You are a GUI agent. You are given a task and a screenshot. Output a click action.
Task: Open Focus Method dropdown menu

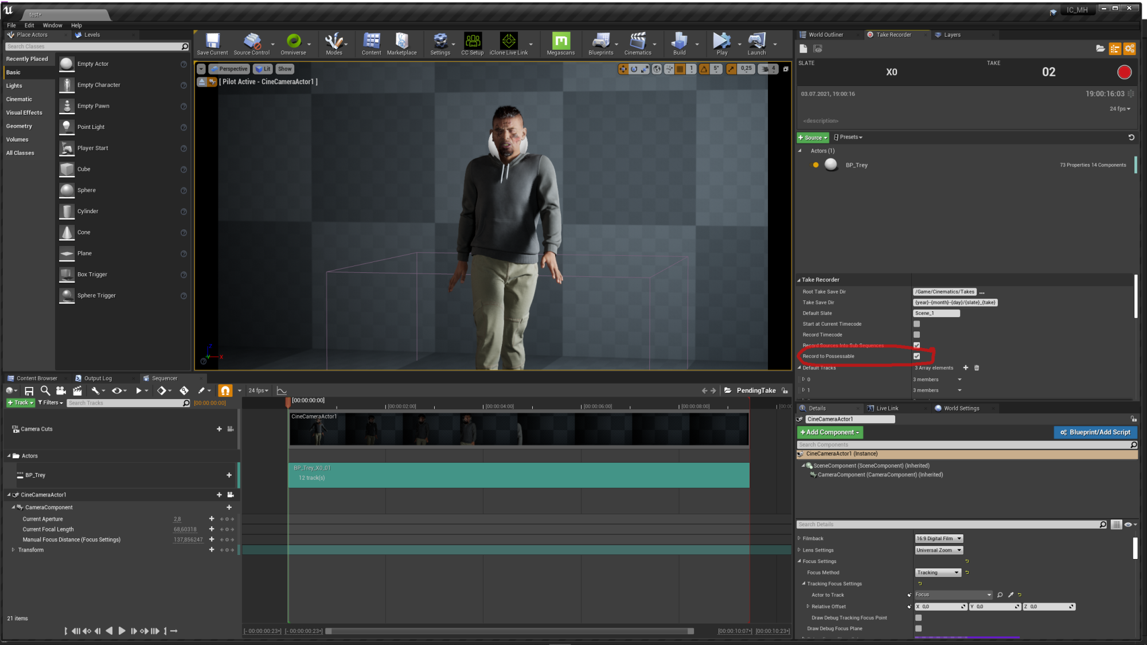click(x=938, y=573)
